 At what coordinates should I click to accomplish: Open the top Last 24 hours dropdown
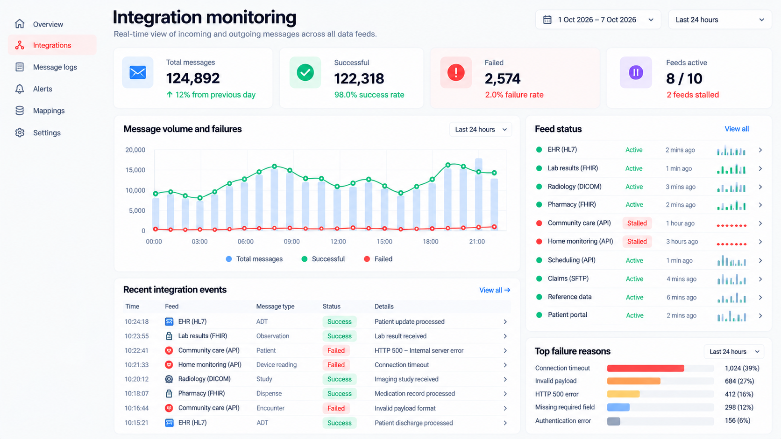point(720,20)
